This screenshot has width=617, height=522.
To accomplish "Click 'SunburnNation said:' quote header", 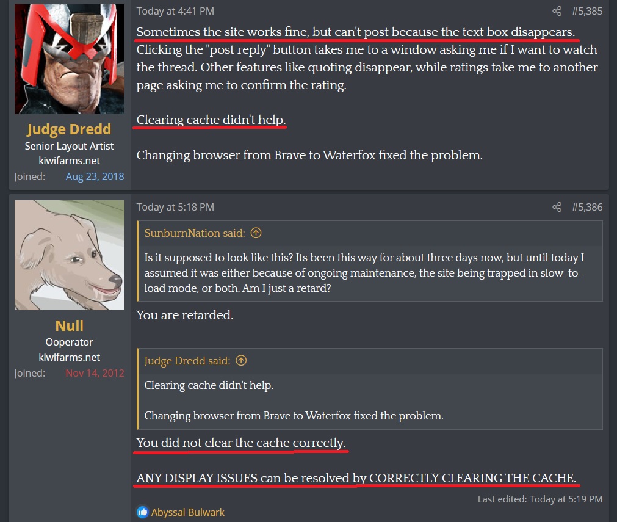I will point(195,233).
